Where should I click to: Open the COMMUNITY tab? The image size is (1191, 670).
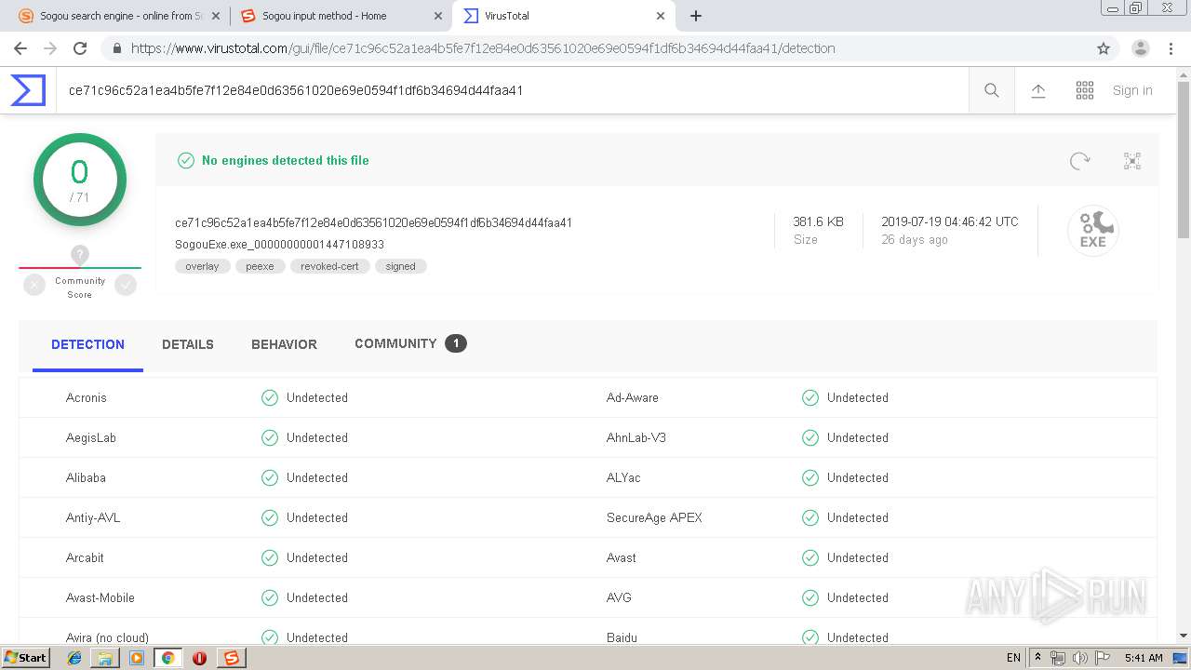click(x=410, y=344)
